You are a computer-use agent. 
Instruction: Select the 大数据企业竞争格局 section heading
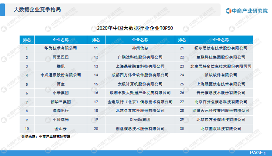[x=37, y=10]
